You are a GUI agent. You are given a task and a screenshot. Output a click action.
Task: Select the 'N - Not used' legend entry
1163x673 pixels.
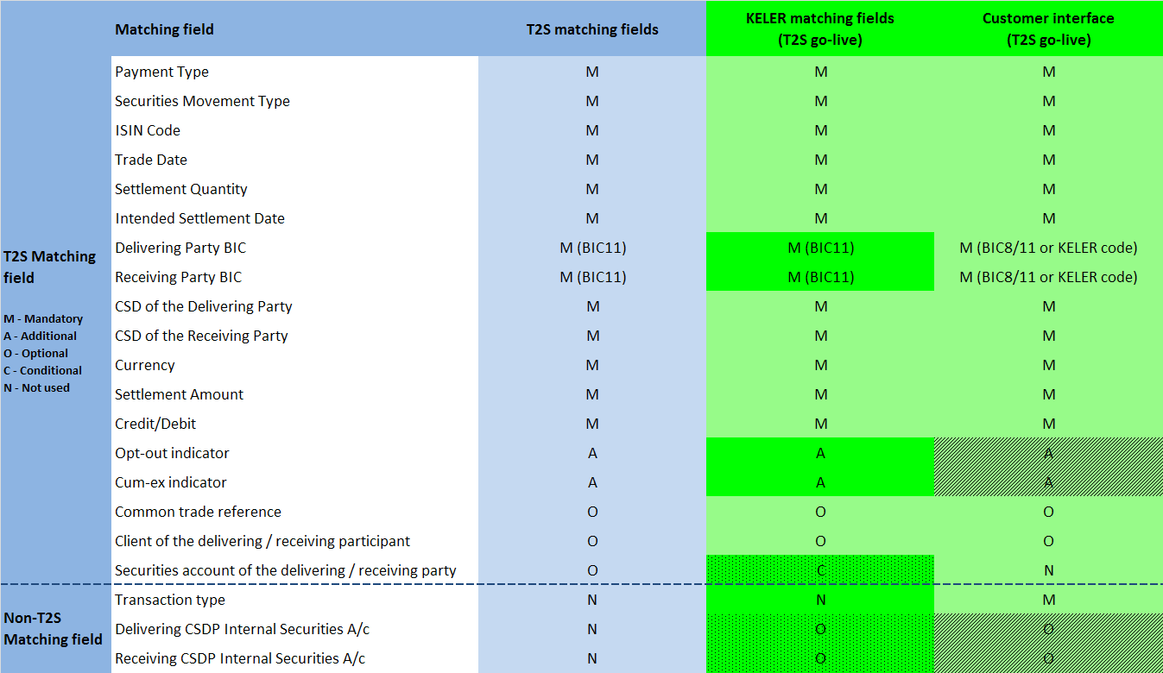click(36, 387)
